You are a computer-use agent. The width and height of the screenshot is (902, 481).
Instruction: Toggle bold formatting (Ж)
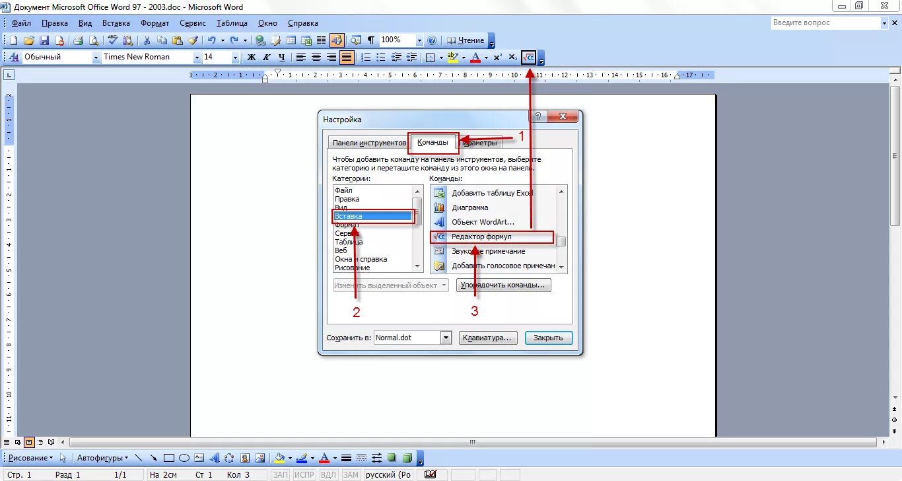[x=251, y=57]
